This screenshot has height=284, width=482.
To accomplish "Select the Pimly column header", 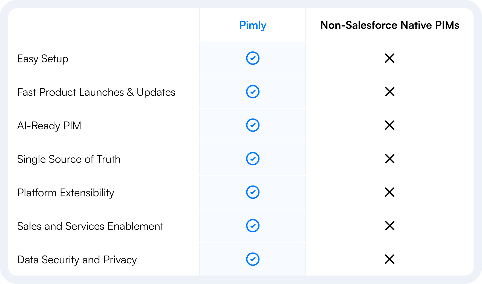I will 253,25.
